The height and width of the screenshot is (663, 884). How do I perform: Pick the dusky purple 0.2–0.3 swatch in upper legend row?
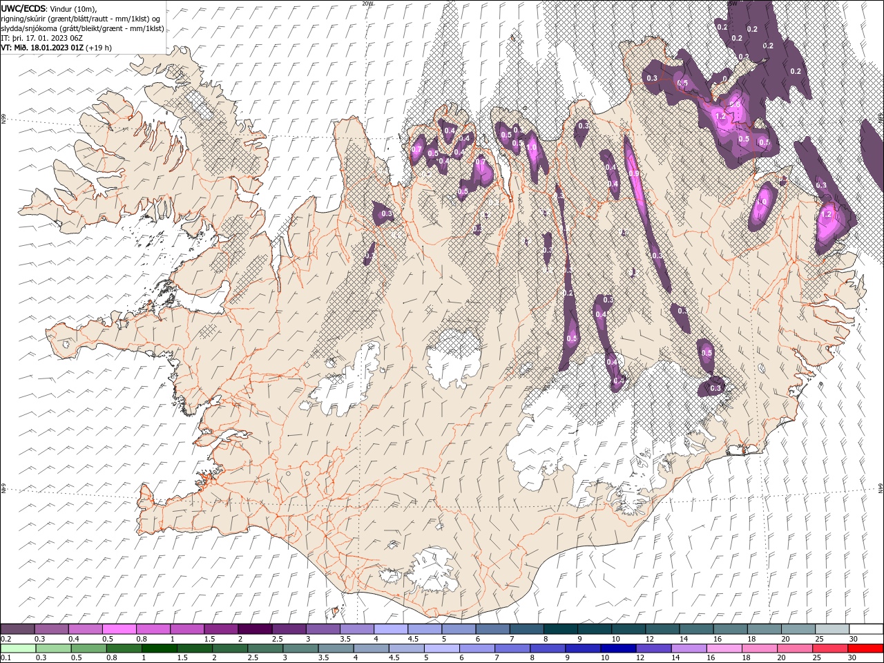tap(18, 629)
